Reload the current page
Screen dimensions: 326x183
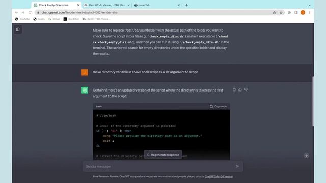pyautogui.click(x=30, y=12)
